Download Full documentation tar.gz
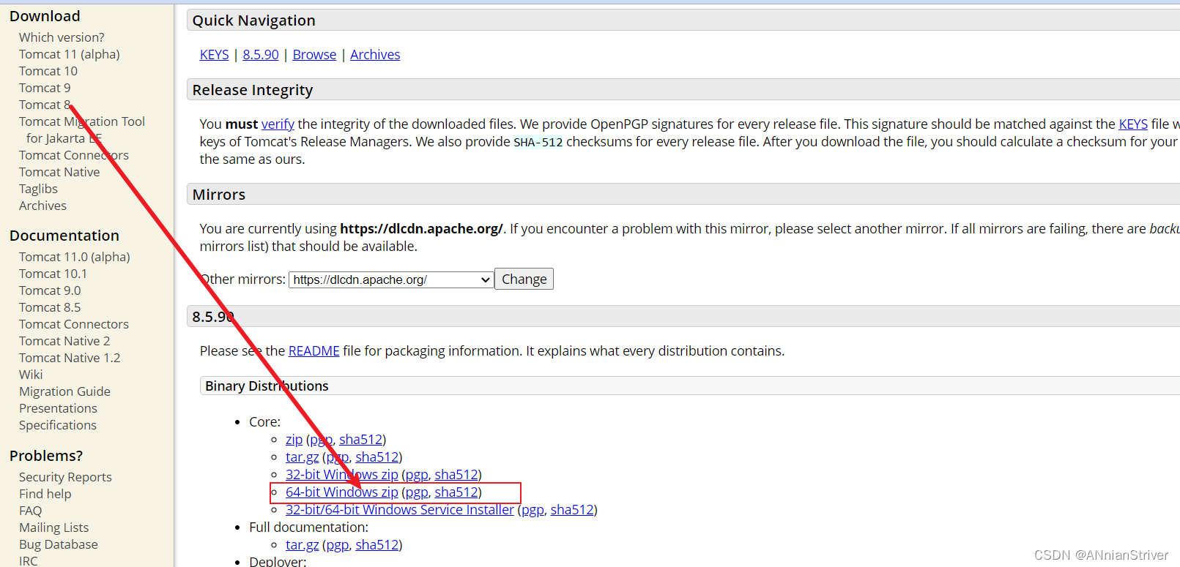Screen dimensions: 1180x567 [303, 545]
